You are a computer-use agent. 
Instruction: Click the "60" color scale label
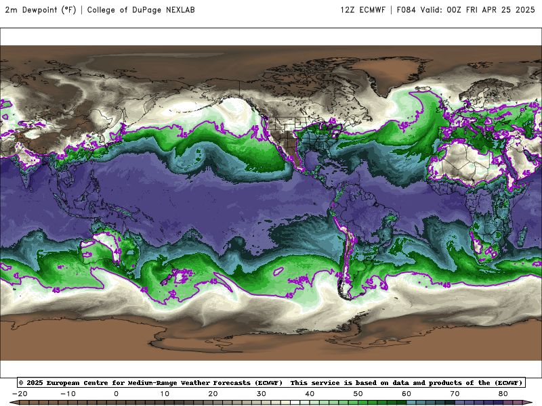click(x=406, y=394)
